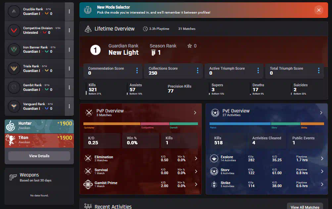Open Gambit Prime details via its chevron
Screen dimensions: 332x209
(x=196, y=184)
